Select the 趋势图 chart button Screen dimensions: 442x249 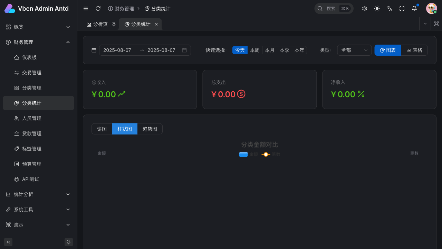click(150, 129)
